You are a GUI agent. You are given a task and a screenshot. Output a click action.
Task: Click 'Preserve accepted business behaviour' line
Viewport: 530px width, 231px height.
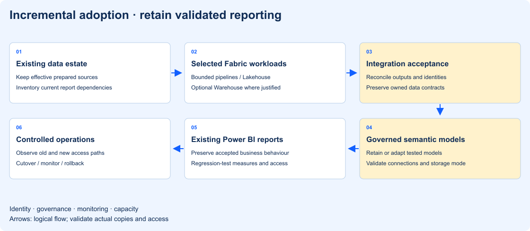[240, 153]
